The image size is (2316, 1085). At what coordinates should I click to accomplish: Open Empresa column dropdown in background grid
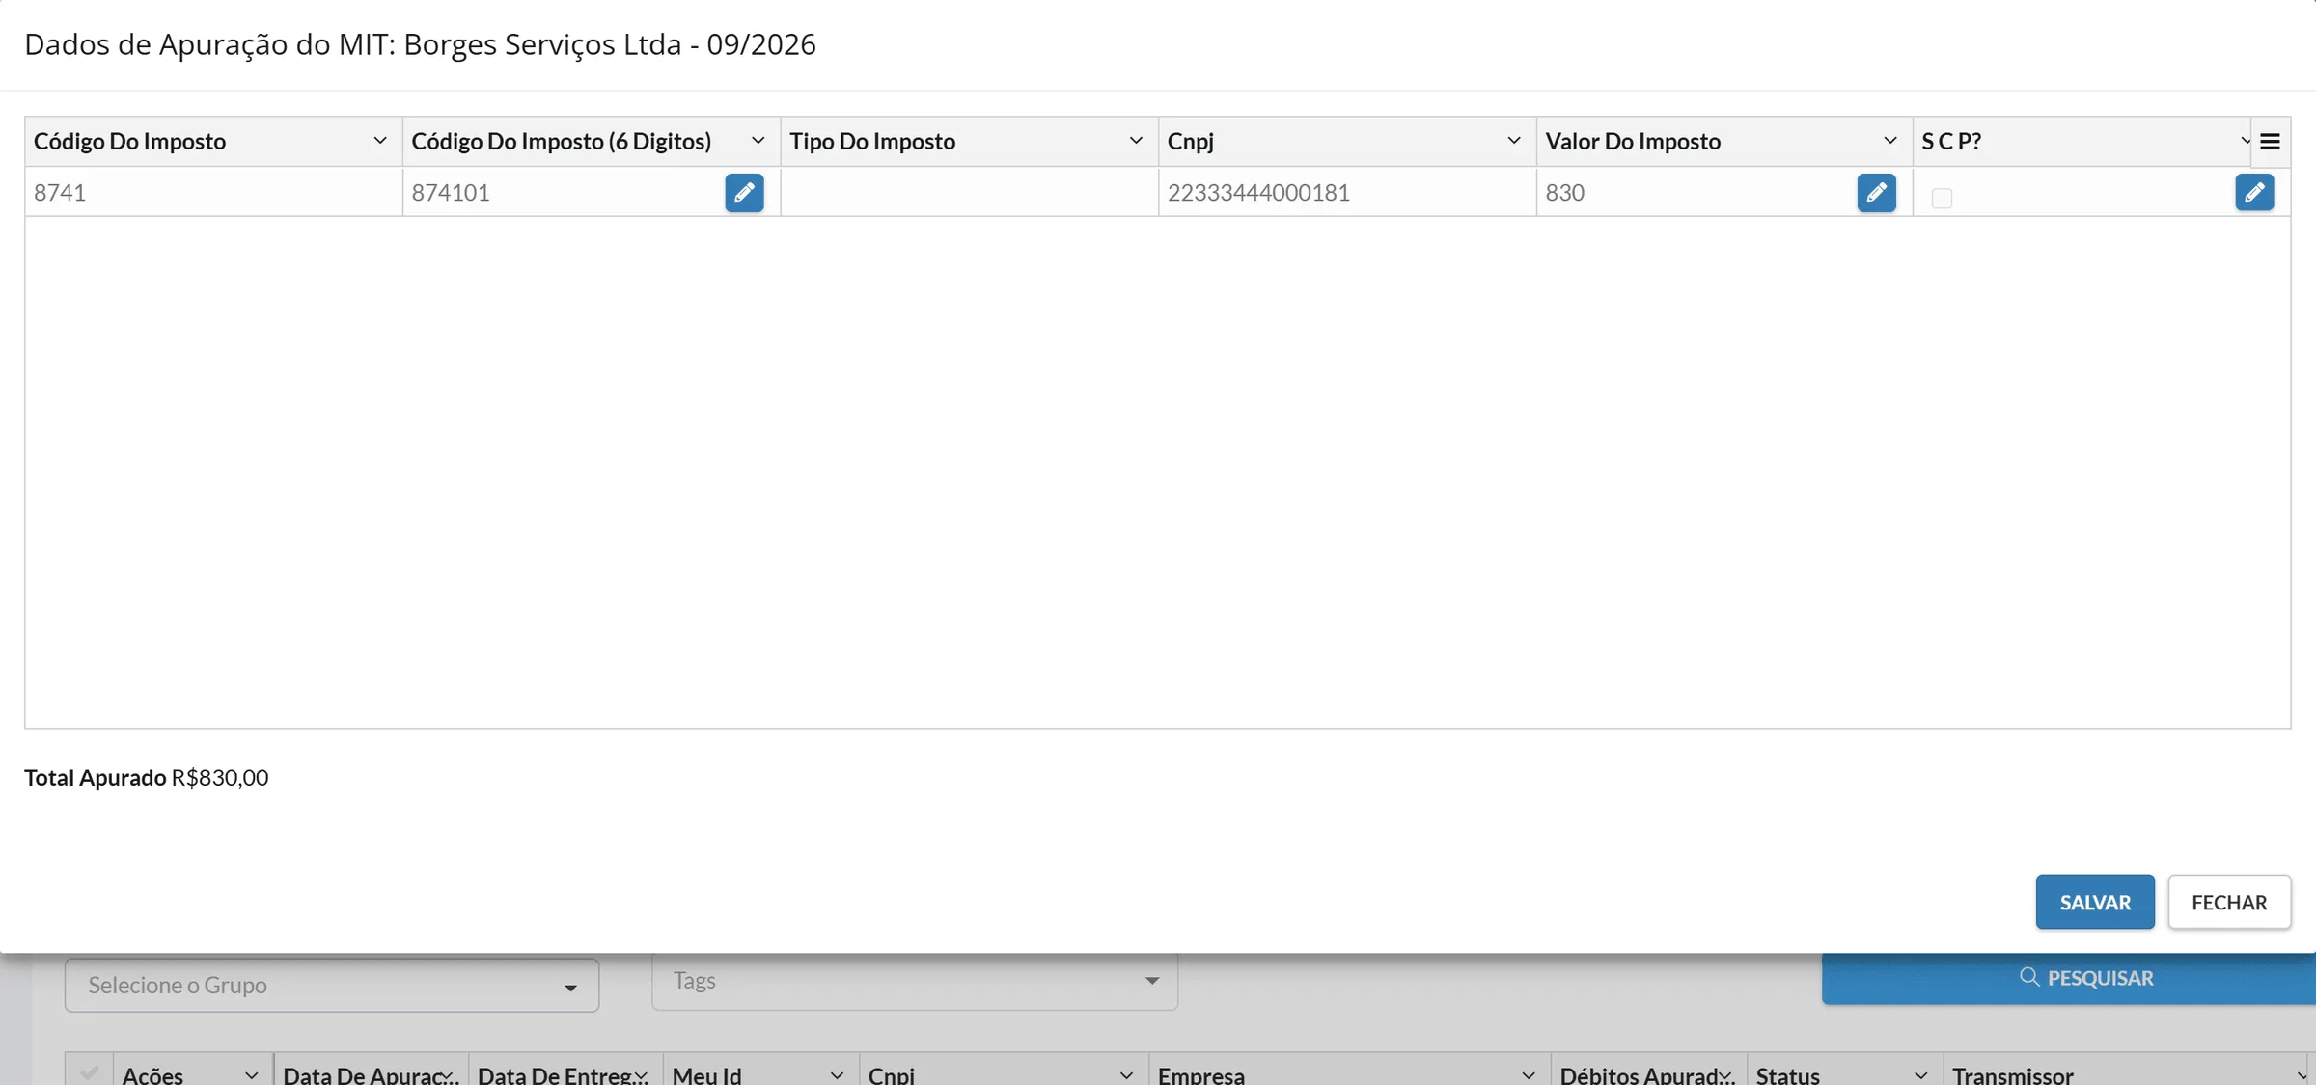1528,1074
